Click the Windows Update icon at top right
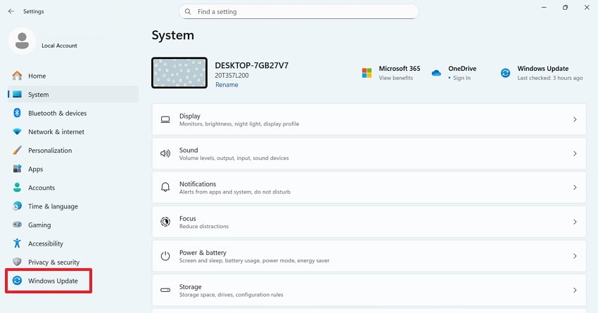 505,73
